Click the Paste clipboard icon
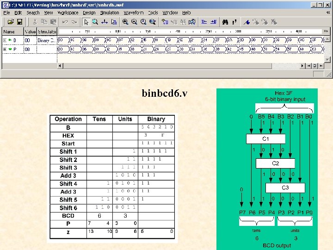 (x=53, y=22)
